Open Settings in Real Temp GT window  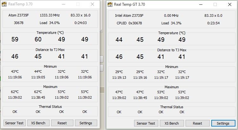tap(223, 123)
